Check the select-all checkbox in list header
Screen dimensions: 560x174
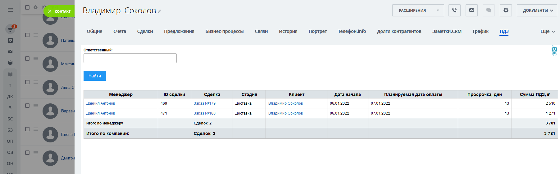pos(27,7)
